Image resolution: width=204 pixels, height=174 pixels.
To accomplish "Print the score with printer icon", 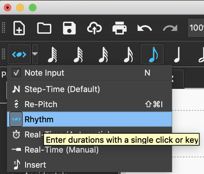I will click(120, 28).
